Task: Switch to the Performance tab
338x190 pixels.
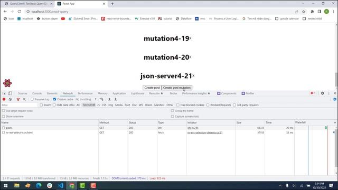Action: point(85,93)
